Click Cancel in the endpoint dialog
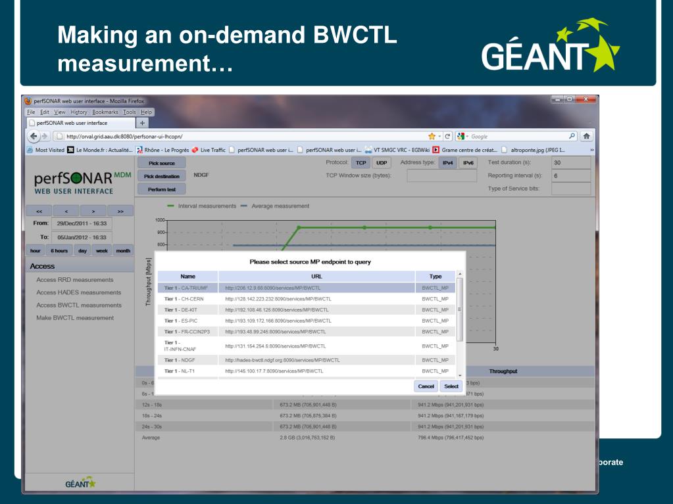The width and height of the screenshot is (673, 504). [x=426, y=386]
